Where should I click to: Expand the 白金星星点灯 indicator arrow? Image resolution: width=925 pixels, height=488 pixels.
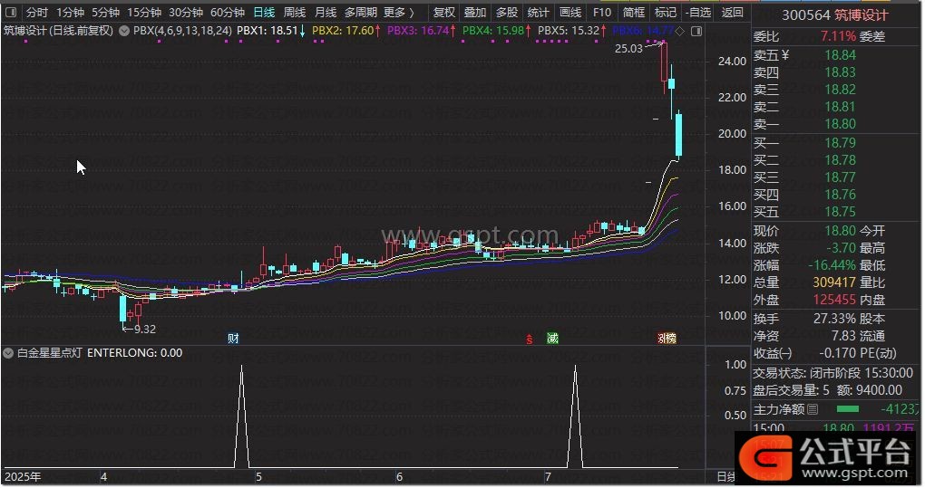(x=9, y=353)
